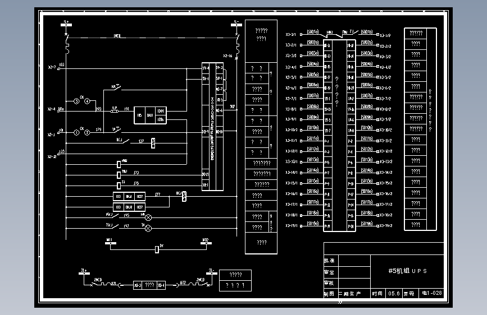Click the 'TWJ' contact label near wire 197
The image size is (487, 315).
pos(109,225)
